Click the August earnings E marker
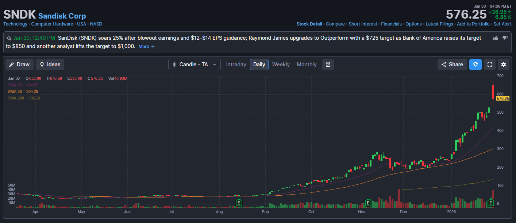 [x=239, y=203]
